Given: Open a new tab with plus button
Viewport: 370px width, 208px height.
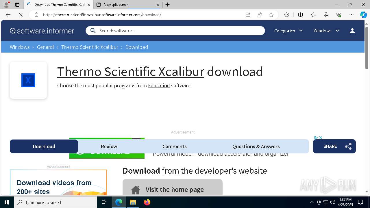Looking at the screenshot, I should [168, 5].
